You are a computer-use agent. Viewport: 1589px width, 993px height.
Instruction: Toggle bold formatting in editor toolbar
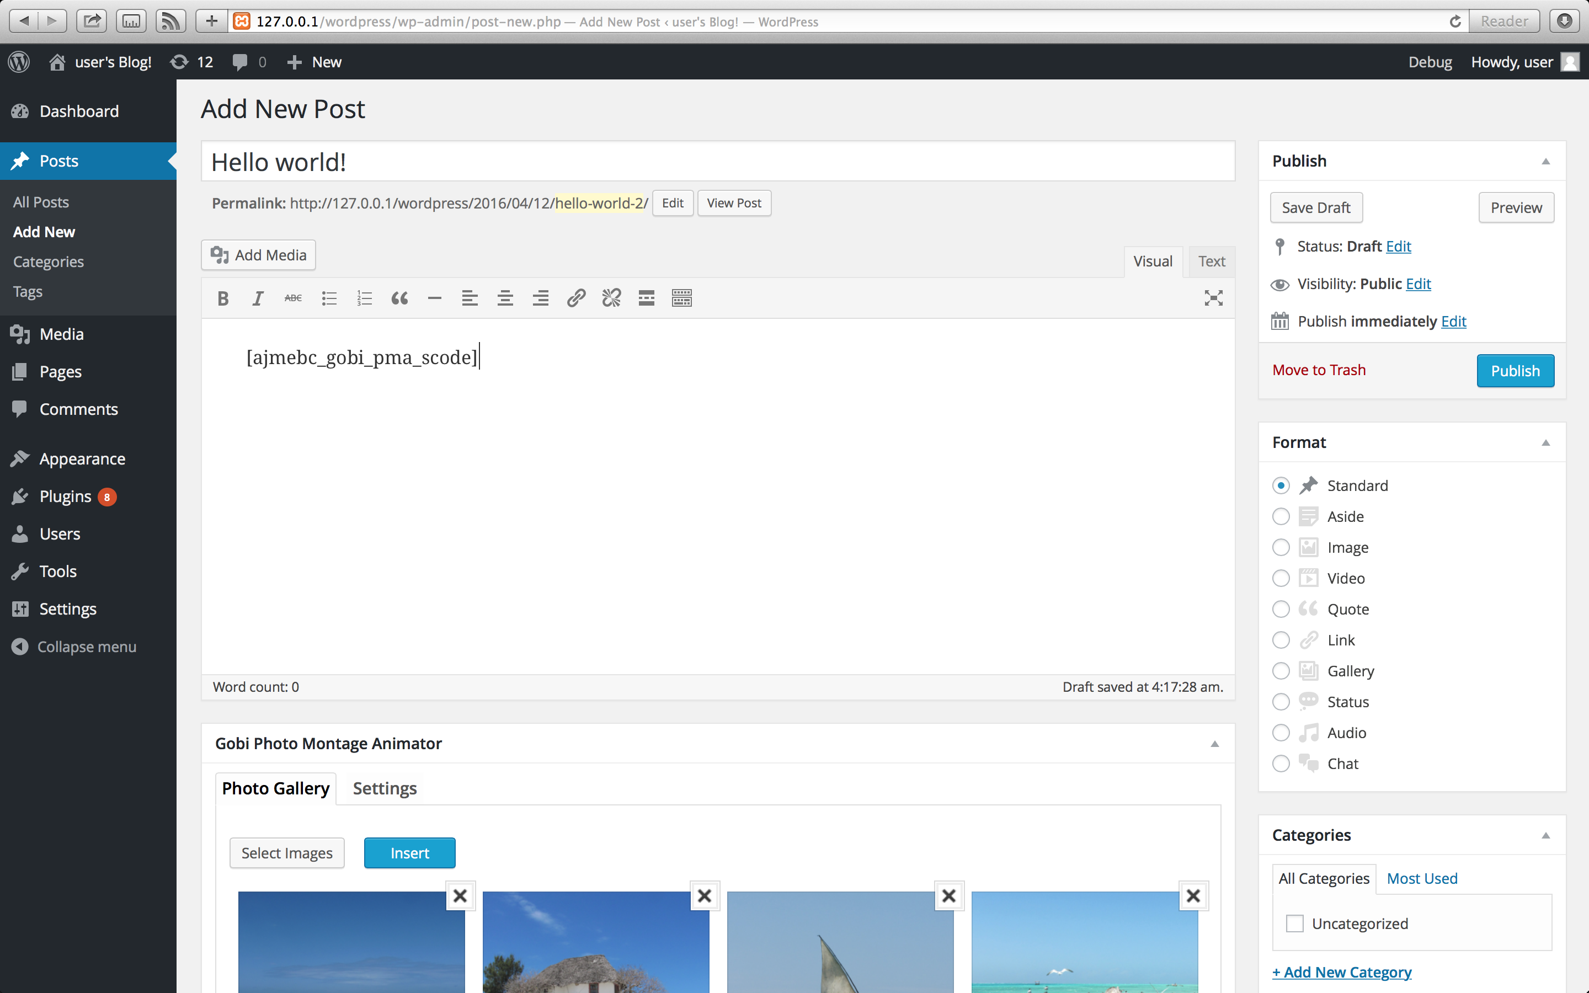[x=222, y=299]
